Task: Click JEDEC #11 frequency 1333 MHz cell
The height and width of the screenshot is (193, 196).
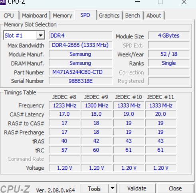Action: click(161, 105)
